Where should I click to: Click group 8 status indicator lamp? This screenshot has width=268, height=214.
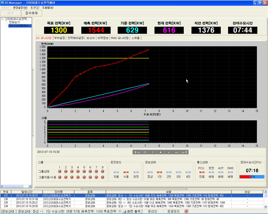point(102,172)
